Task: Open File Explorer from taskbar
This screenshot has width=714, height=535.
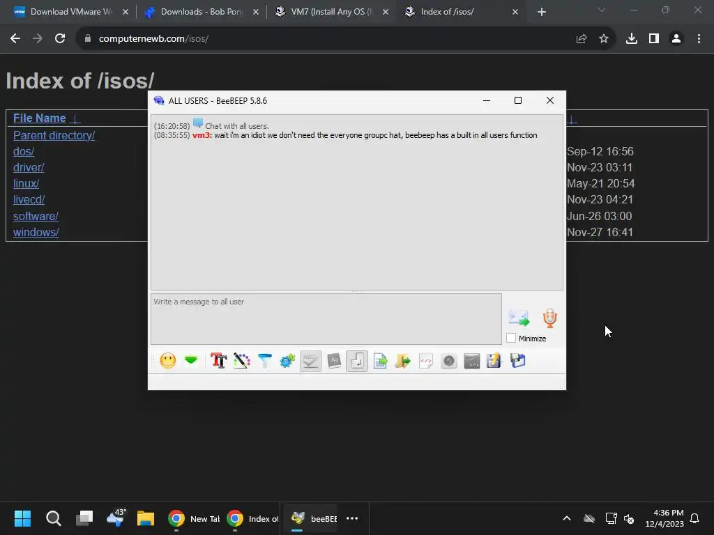Action: coord(146,518)
